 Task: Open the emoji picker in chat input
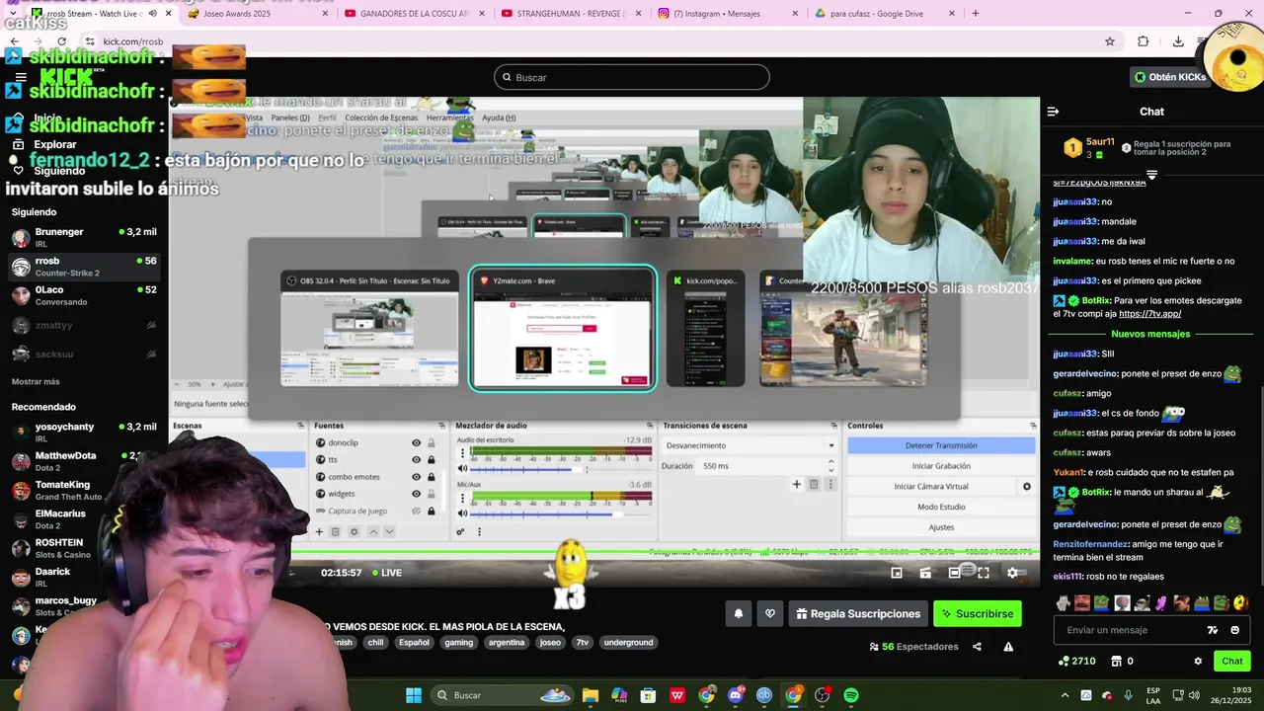[1234, 630]
